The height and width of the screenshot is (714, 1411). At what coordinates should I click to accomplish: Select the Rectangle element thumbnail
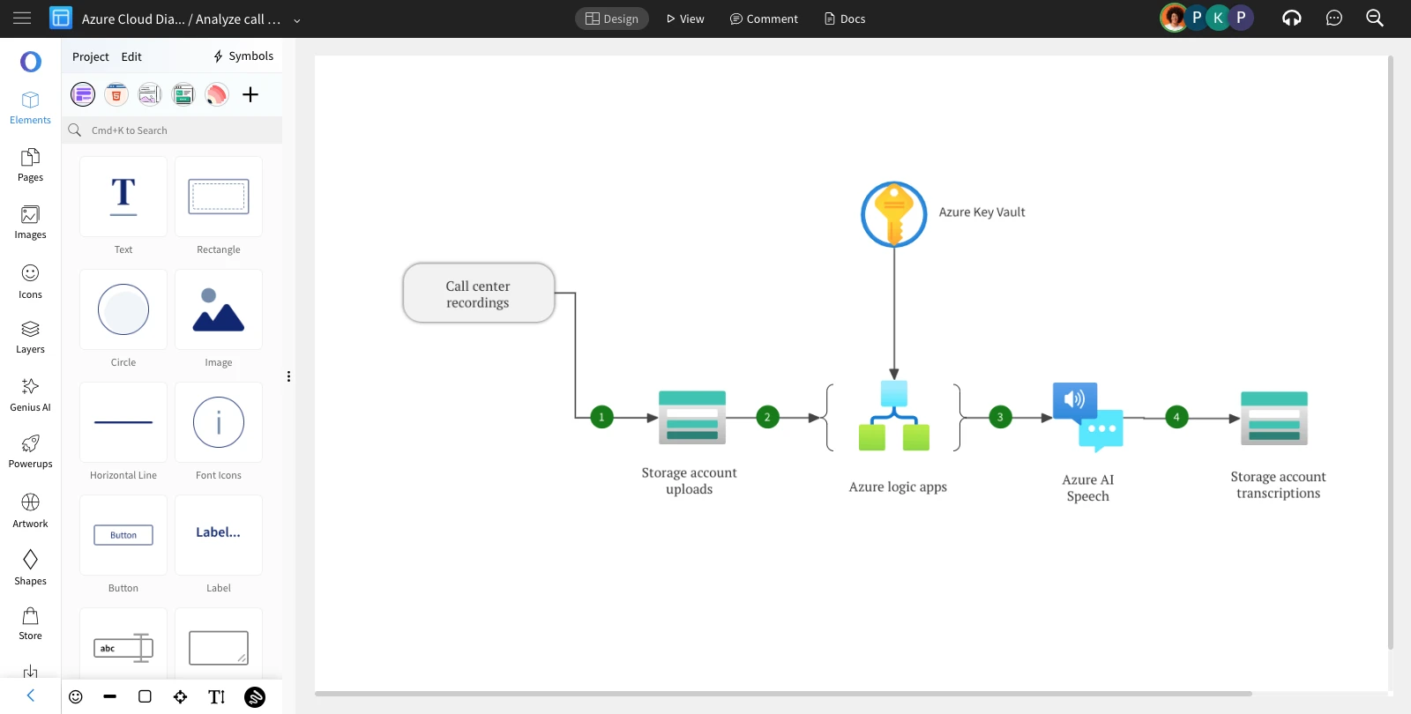[x=219, y=197]
